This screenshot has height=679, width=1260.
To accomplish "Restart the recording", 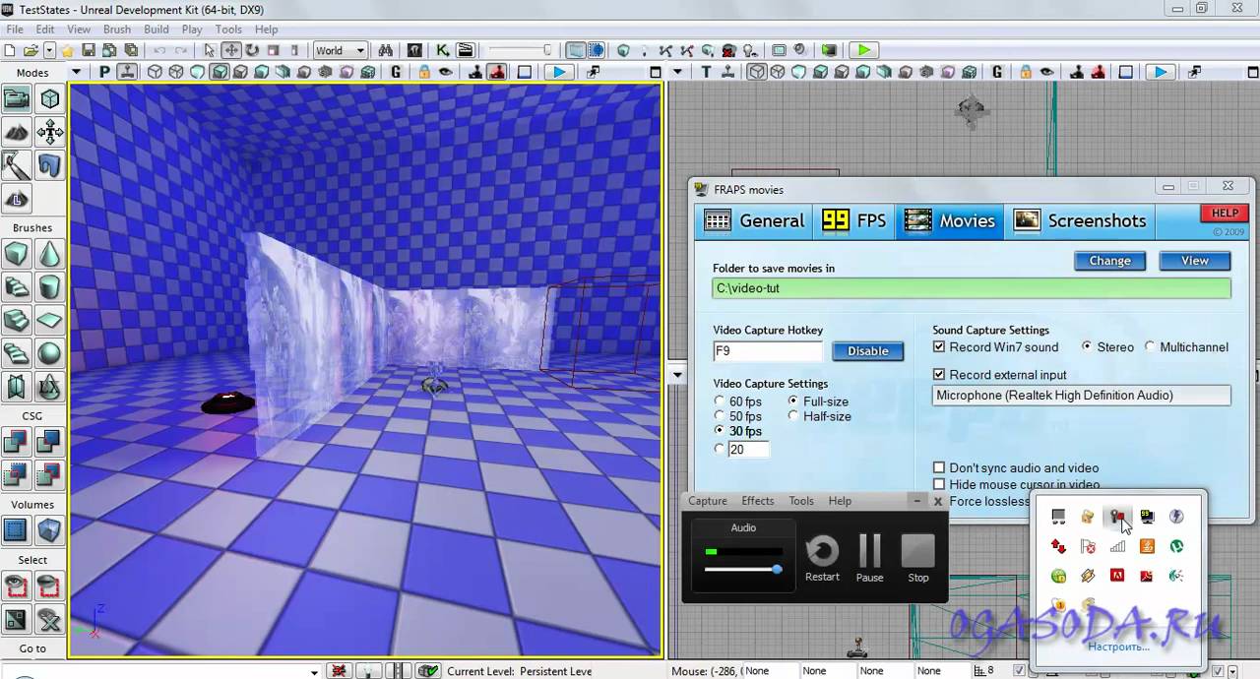I will [x=822, y=558].
